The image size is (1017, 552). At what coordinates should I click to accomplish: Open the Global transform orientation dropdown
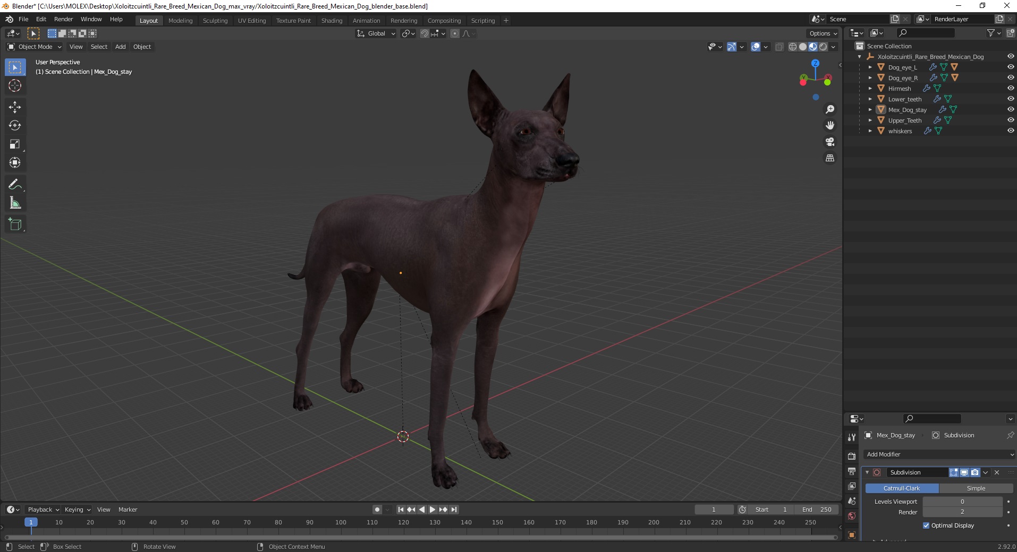376,33
